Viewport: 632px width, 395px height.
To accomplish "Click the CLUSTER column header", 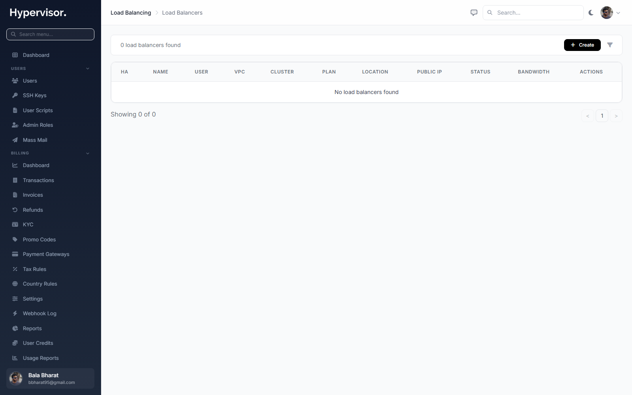I will click(282, 72).
